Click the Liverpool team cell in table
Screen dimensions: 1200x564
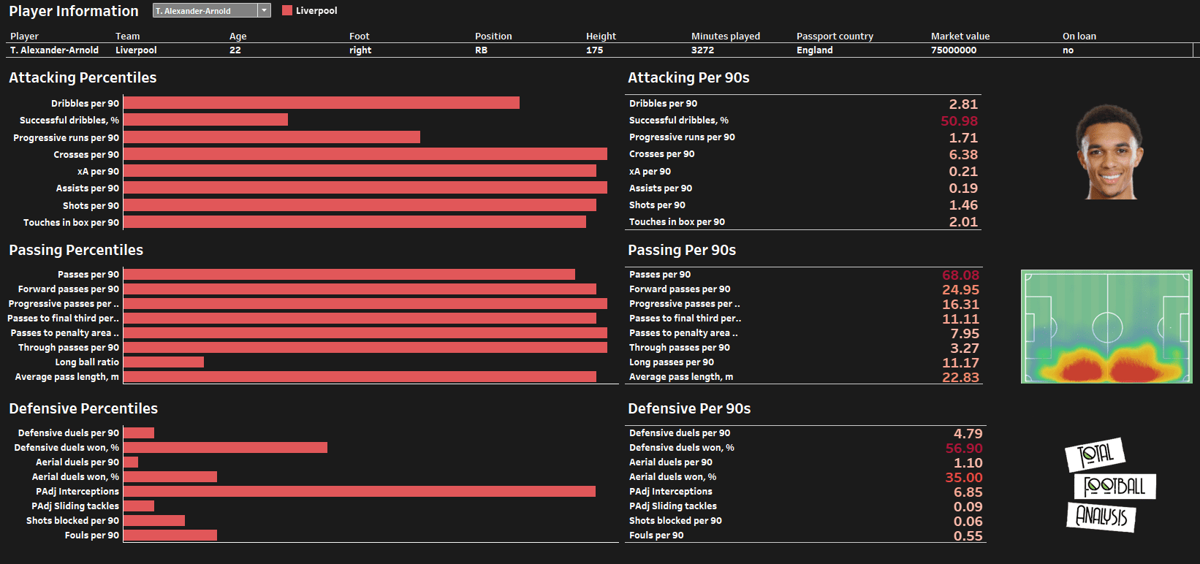(x=136, y=50)
